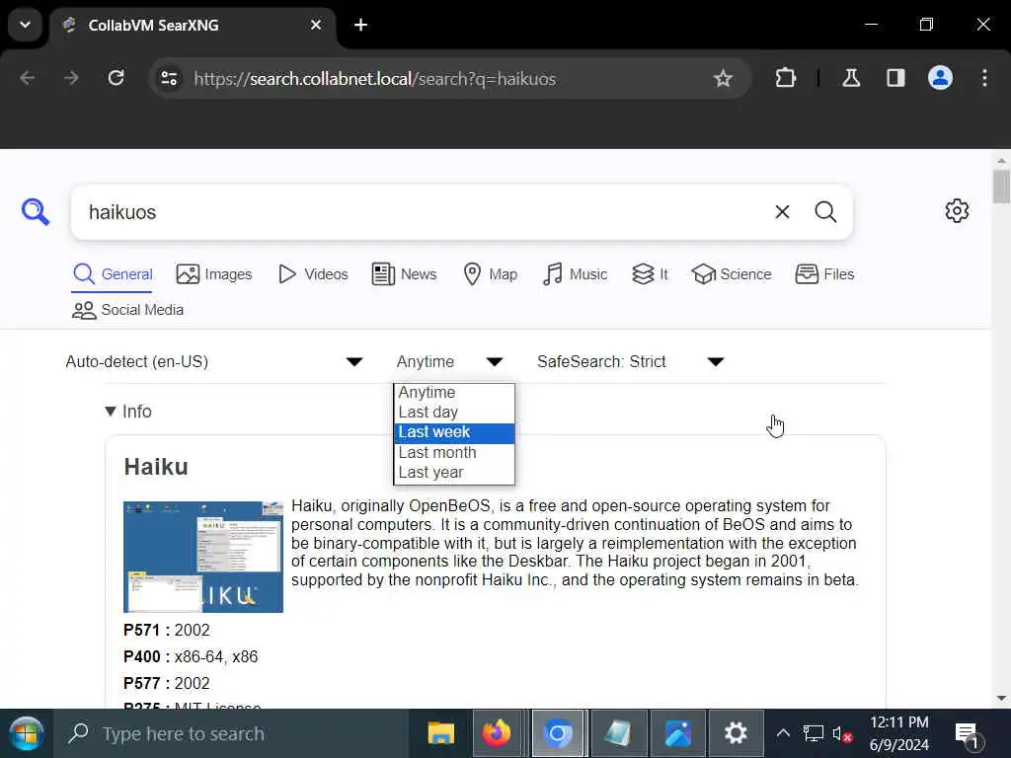Go forward in browser history

(71, 79)
